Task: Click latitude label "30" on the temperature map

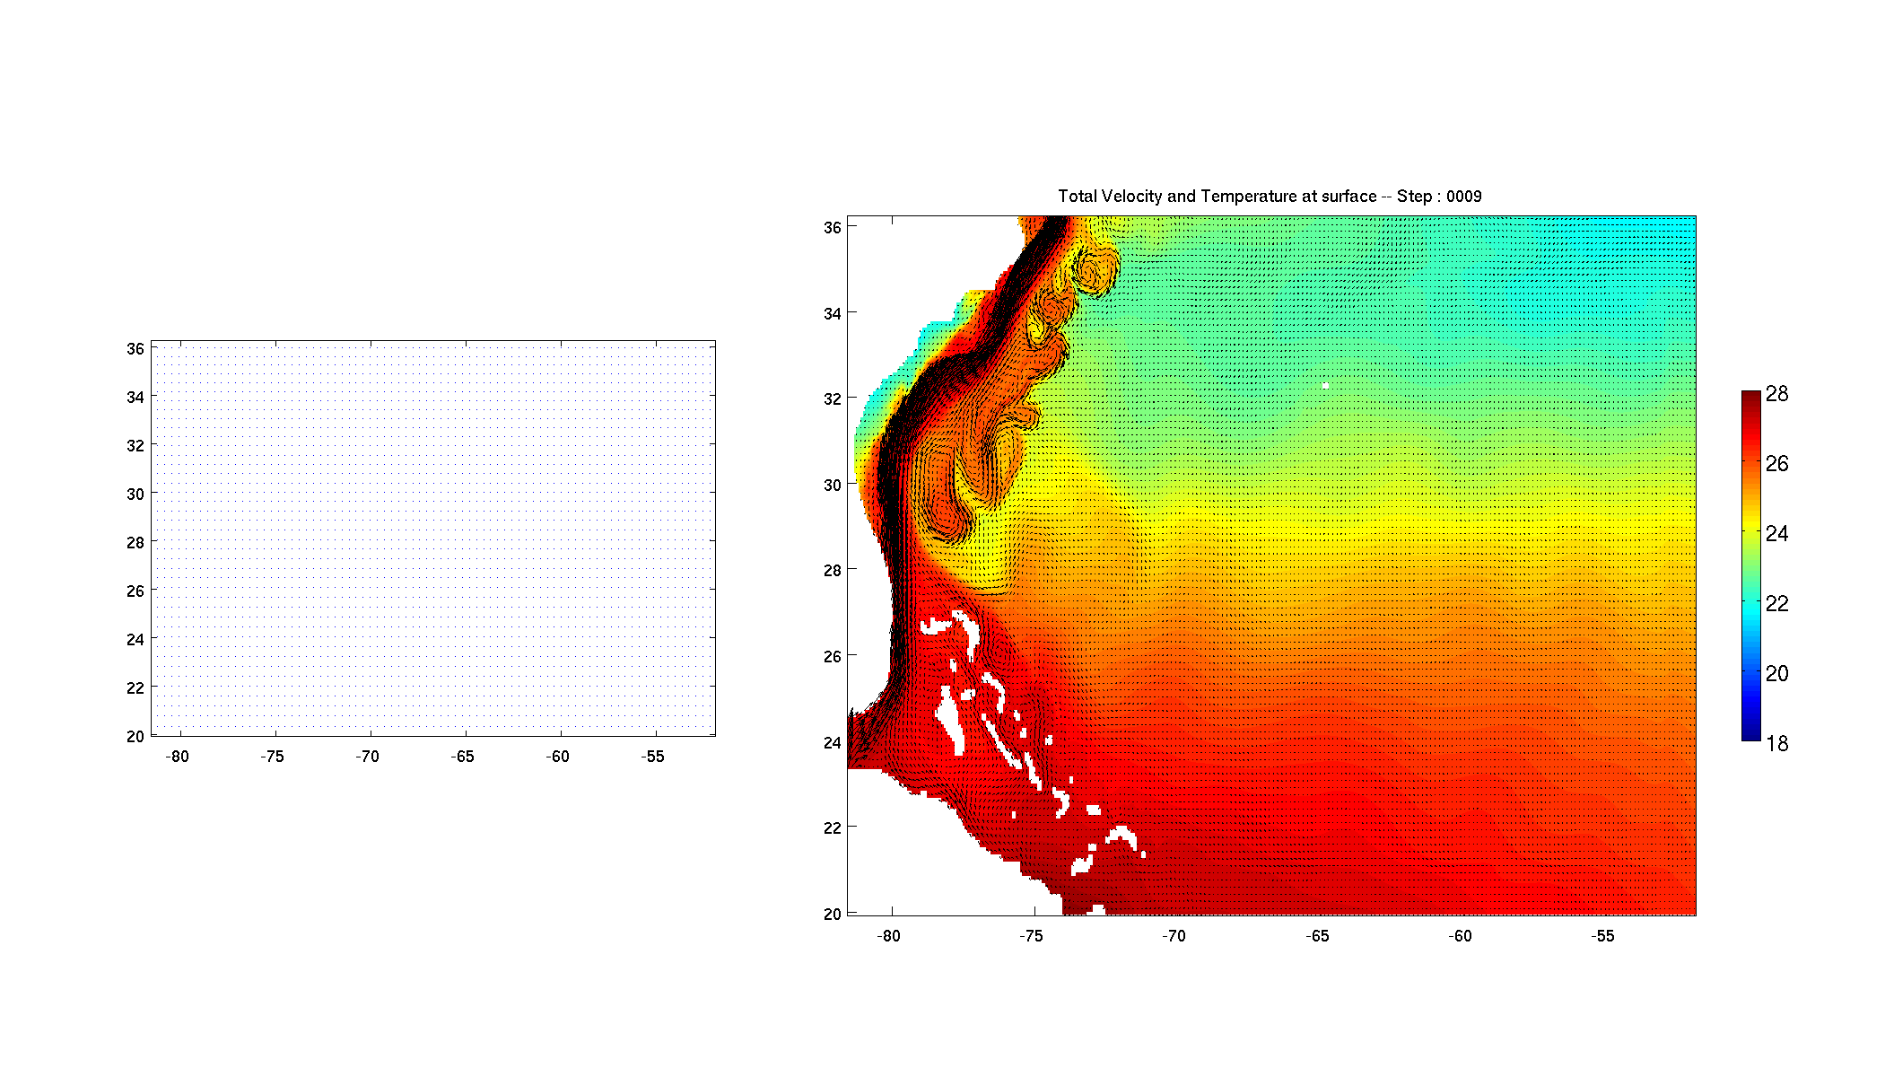Action: coord(833,486)
